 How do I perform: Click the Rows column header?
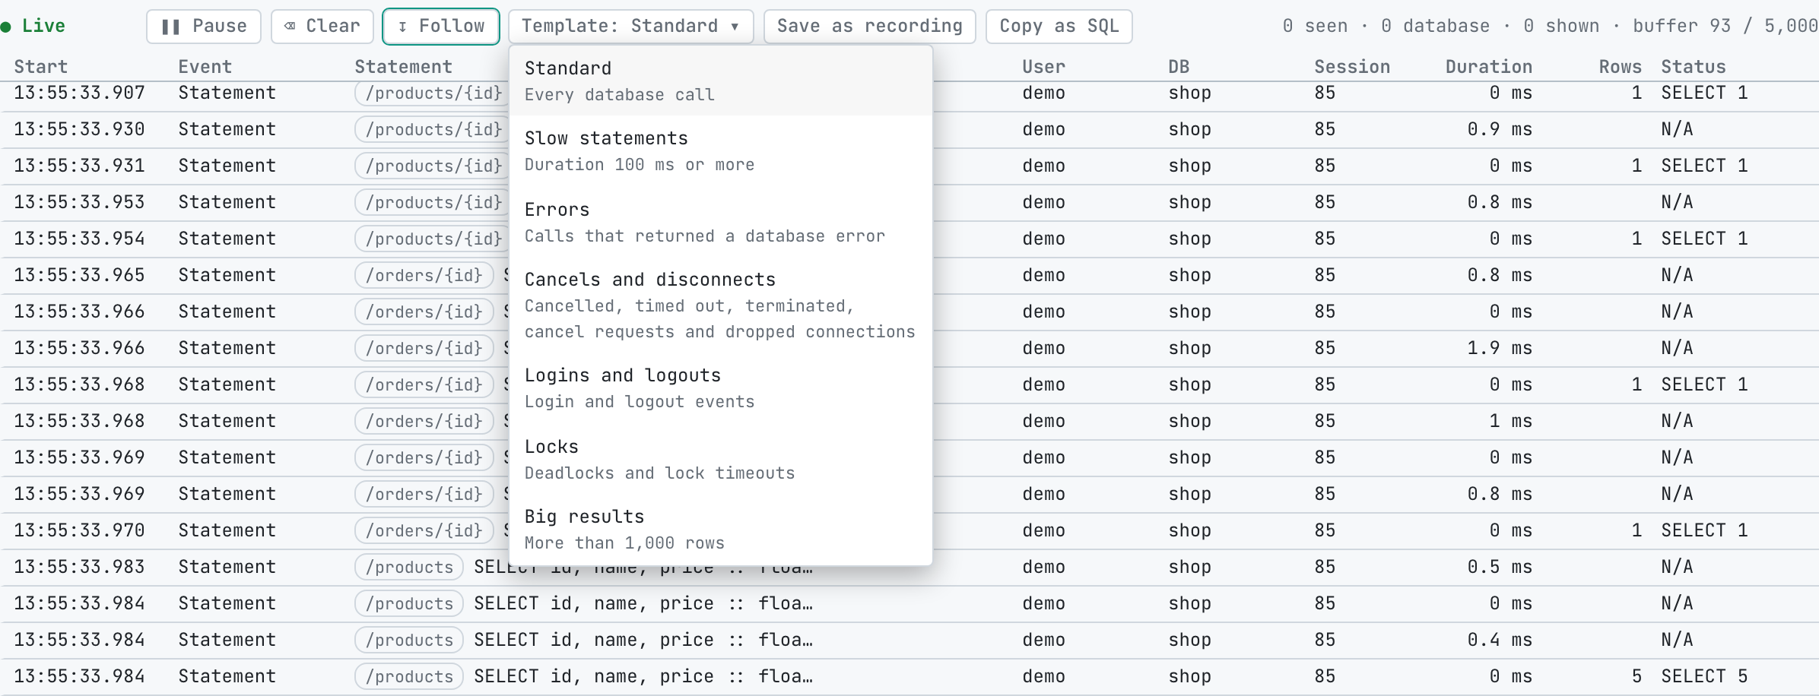pos(1621,67)
